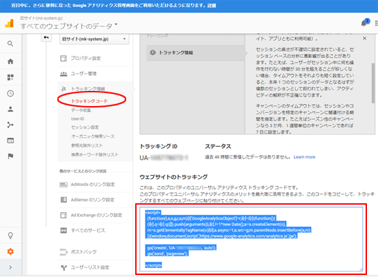Open audience person icon

point(10,109)
